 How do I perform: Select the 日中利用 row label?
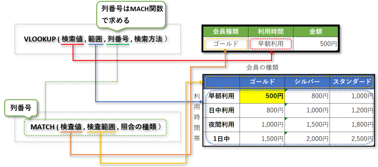221,110
